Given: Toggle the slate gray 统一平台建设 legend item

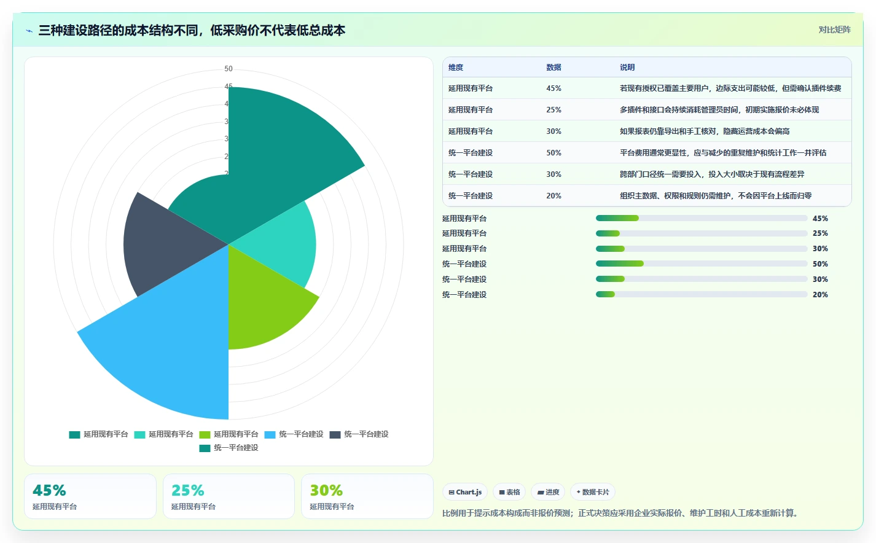Looking at the screenshot, I should click(x=359, y=434).
